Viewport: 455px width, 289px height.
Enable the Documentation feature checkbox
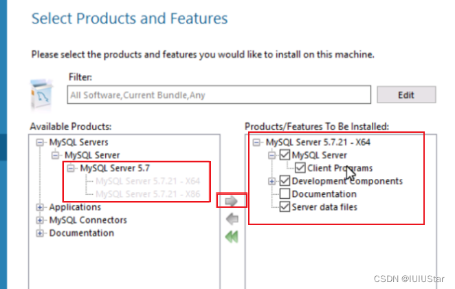pyautogui.click(x=285, y=194)
